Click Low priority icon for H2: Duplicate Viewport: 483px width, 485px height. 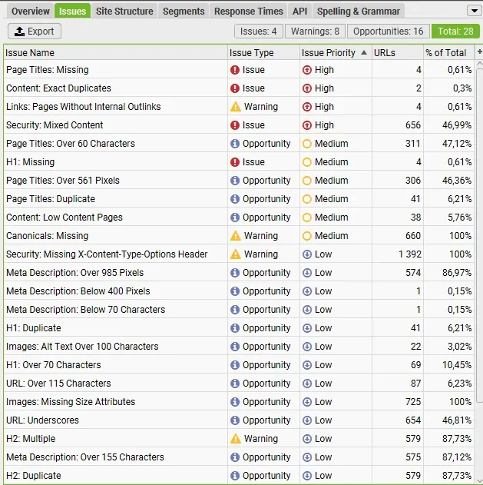click(x=307, y=476)
